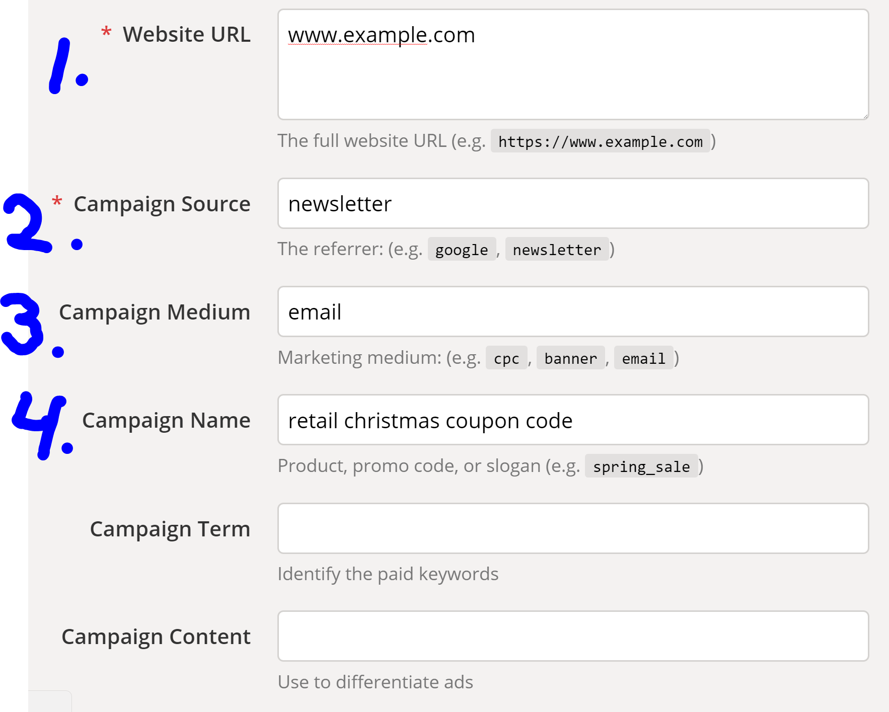Select the cpc medium example chip
The width and height of the screenshot is (889, 712).
pos(506,358)
